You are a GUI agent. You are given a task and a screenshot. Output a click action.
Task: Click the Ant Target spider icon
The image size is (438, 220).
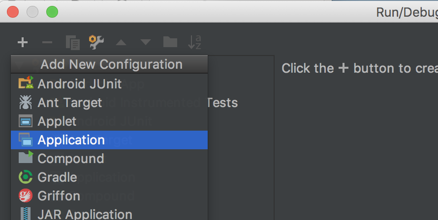click(25, 103)
